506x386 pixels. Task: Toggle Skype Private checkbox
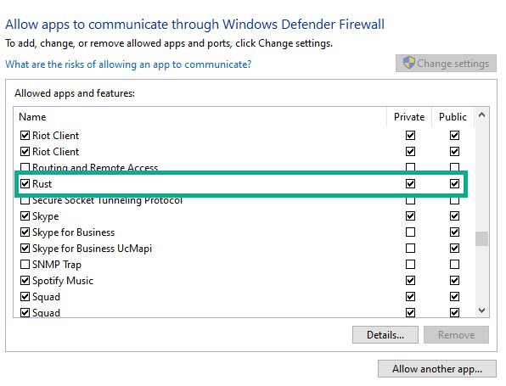pyautogui.click(x=410, y=215)
